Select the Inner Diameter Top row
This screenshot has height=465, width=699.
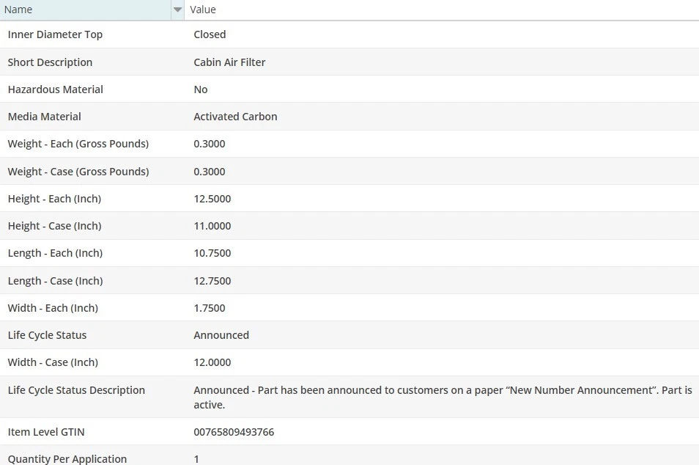(55, 34)
